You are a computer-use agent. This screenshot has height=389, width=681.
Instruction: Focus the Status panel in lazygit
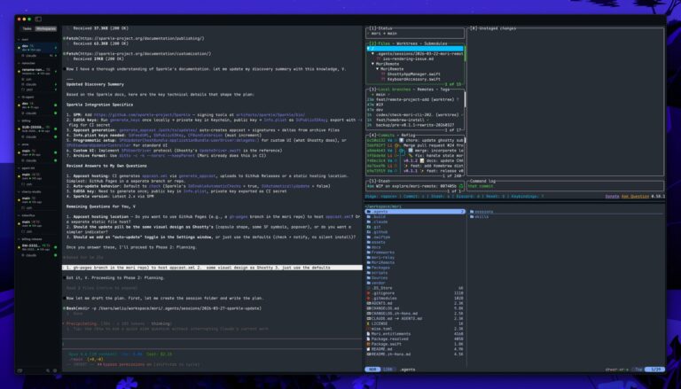coord(415,33)
